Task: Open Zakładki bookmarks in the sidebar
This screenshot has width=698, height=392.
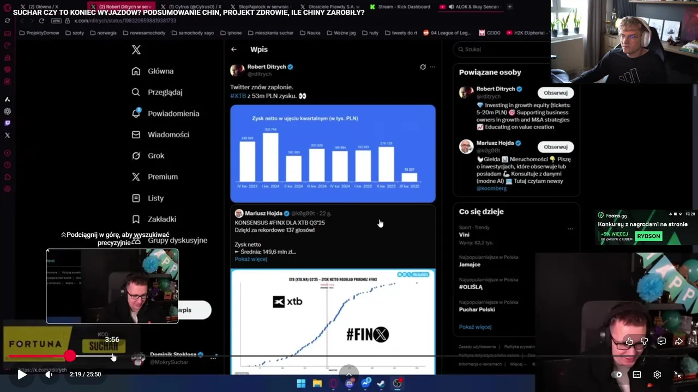Action: tap(154, 219)
